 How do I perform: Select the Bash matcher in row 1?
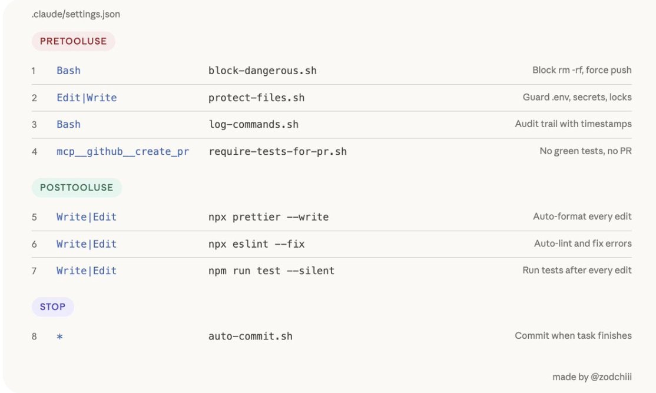click(x=69, y=70)
